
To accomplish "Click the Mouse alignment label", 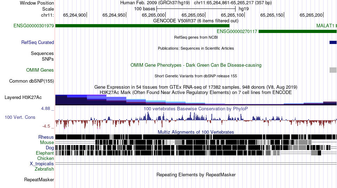I will point(47,143).
